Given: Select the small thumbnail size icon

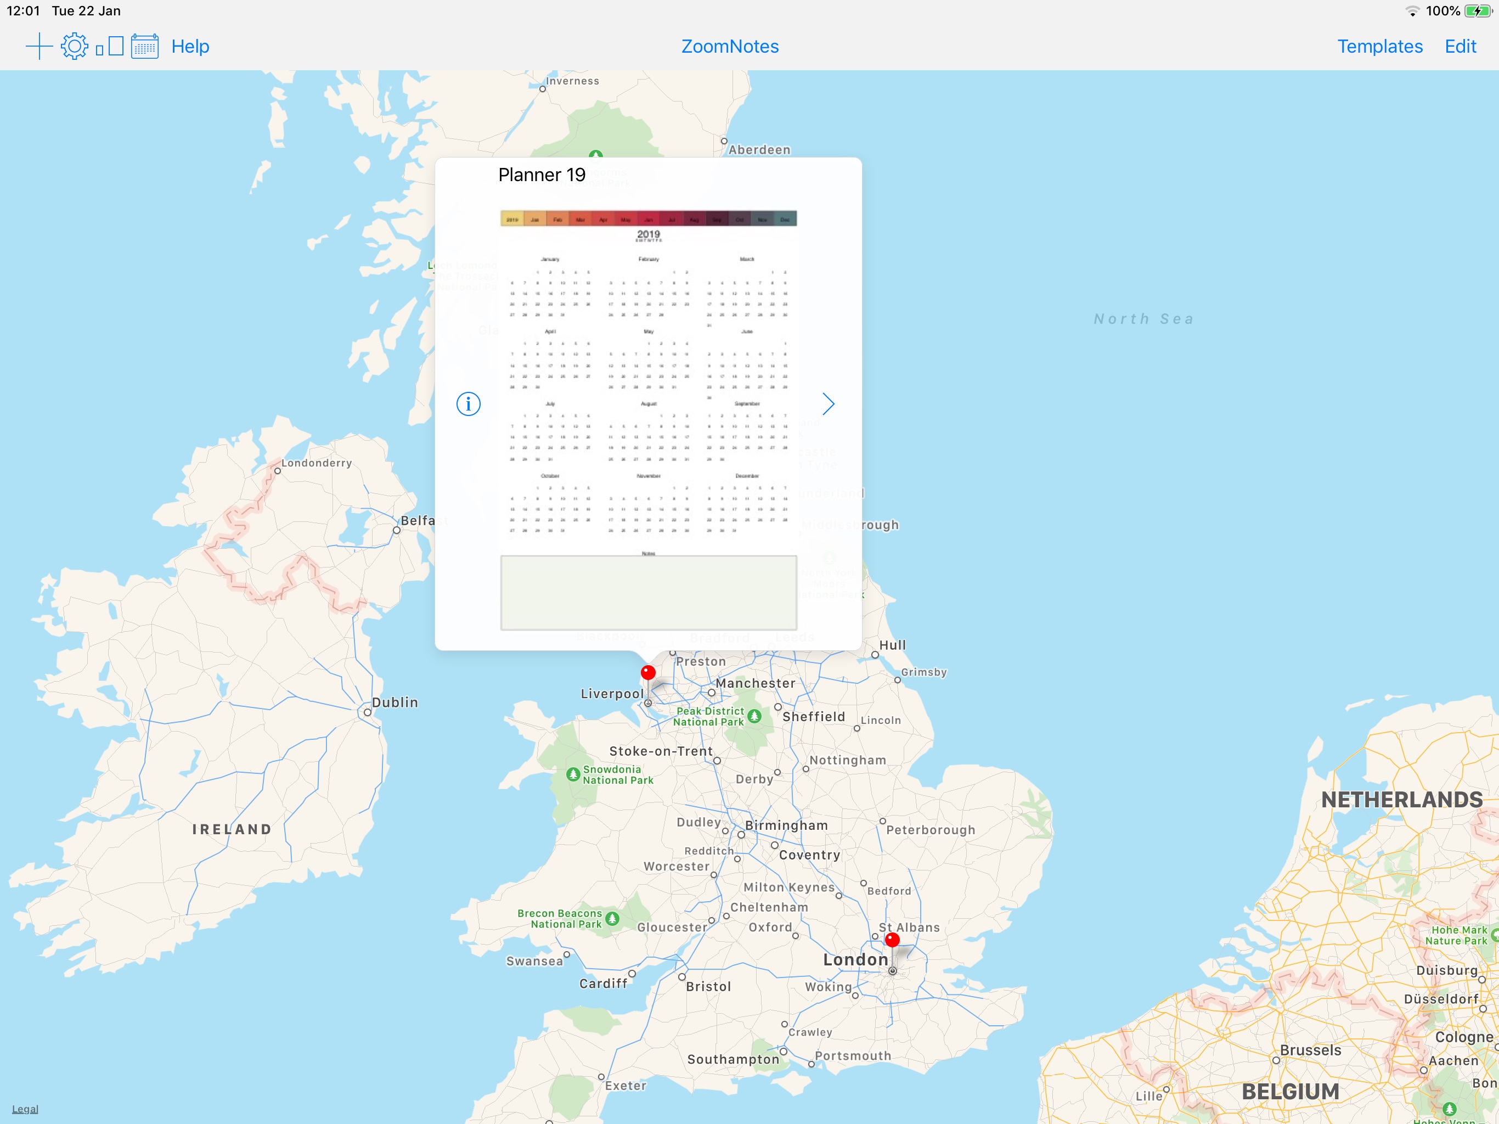Looking at the screenshot, I should 100,50.
